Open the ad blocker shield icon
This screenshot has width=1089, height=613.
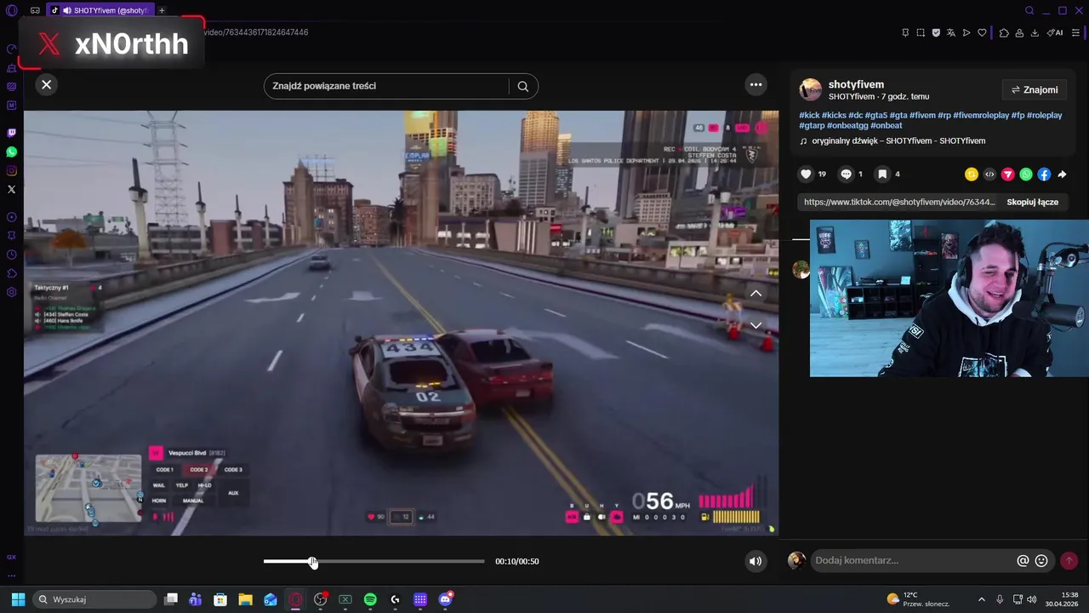[936, 32]
